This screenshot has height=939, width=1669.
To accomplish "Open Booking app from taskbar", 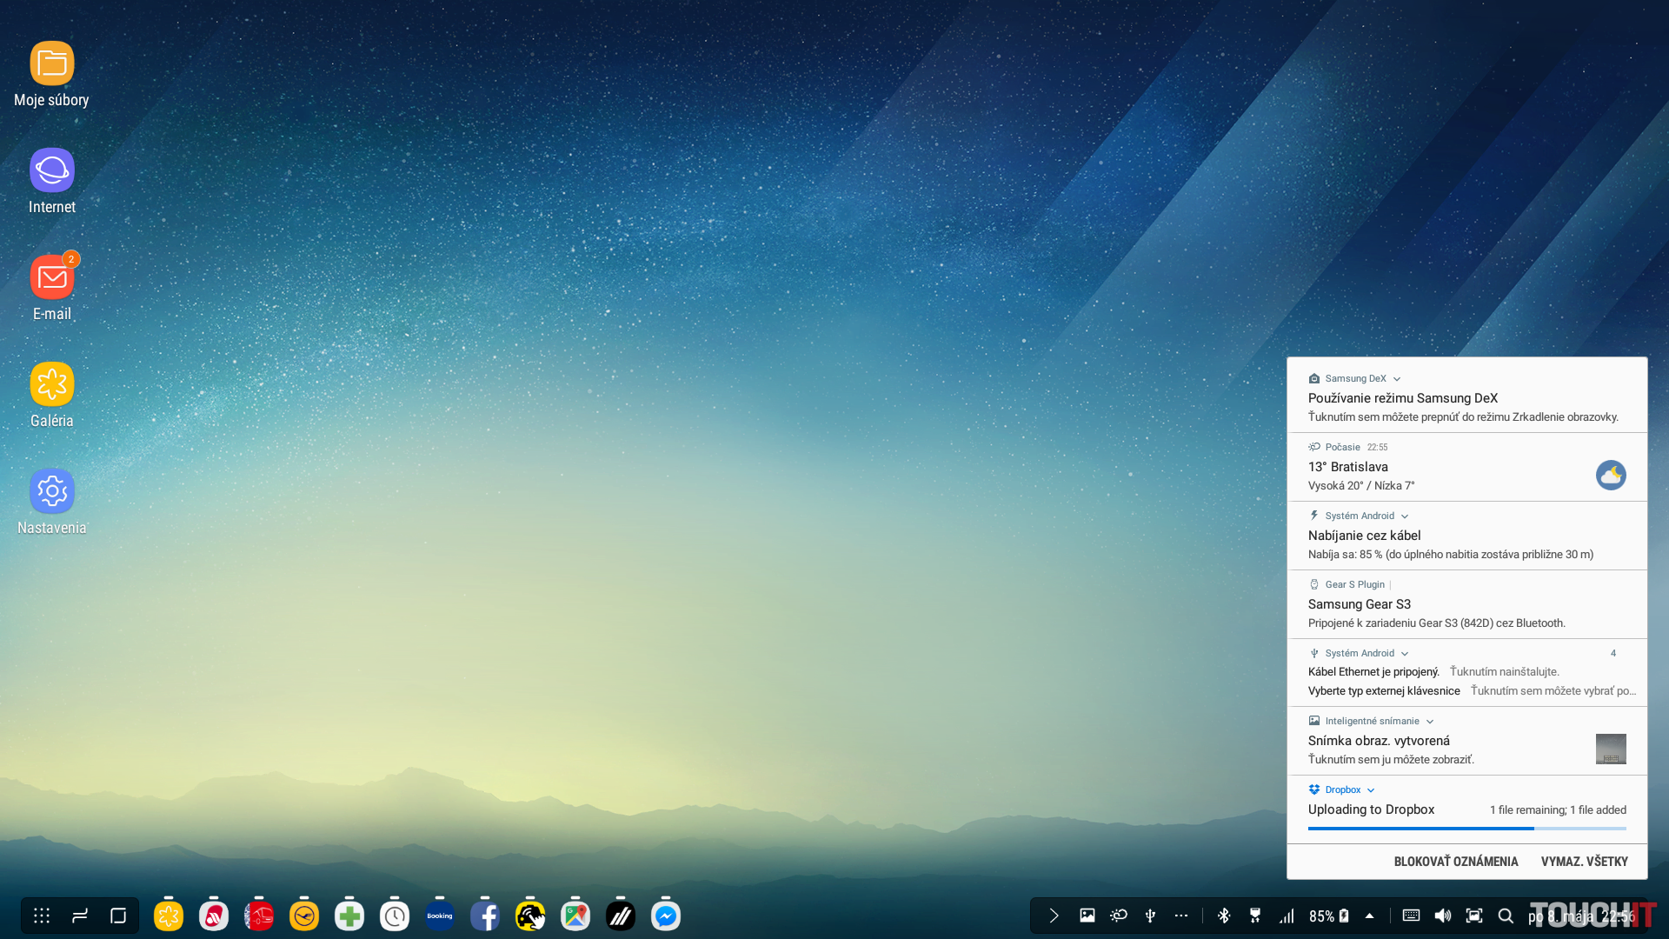I will [x=440, y=916].
